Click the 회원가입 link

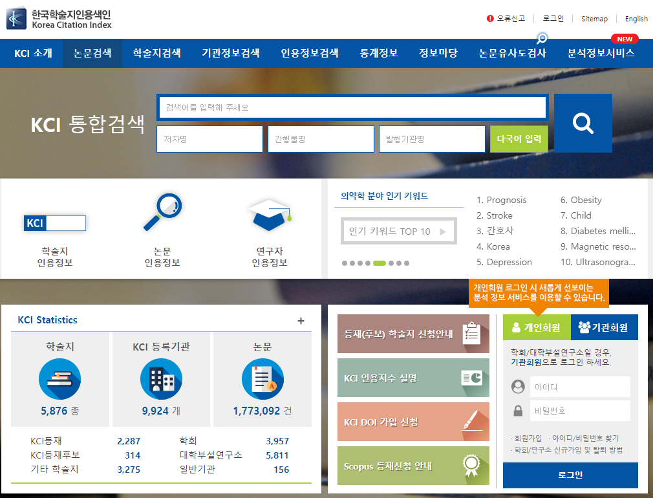[x=528, y=438]
